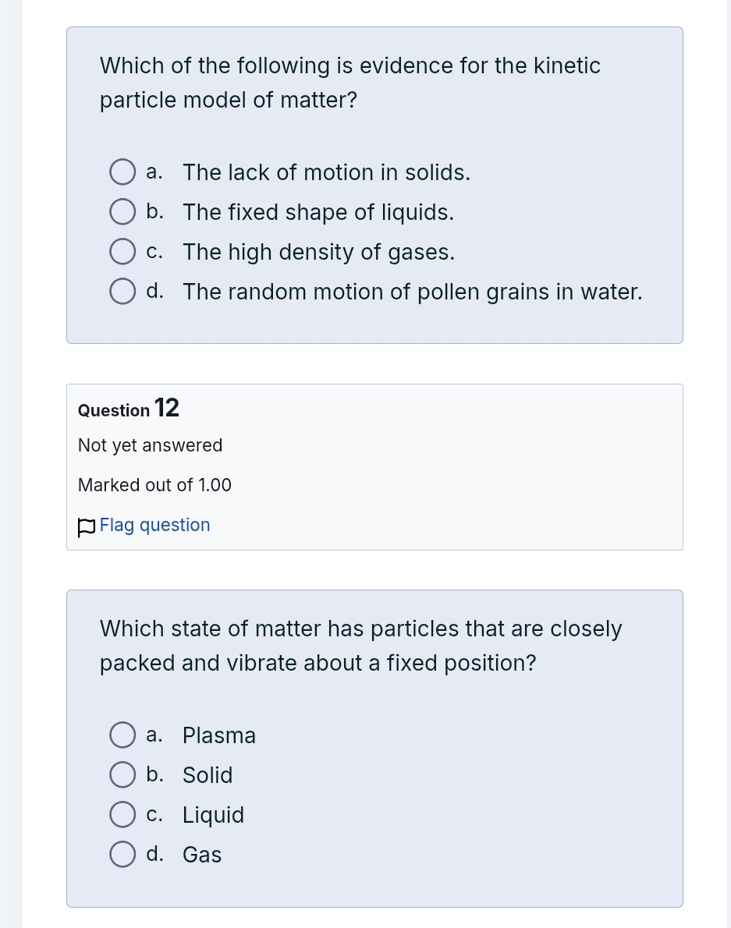Click the kinetic particle model question text
The width and height of the screenshot is (731, 928).
pyautogui.click(x=350, y=83)
